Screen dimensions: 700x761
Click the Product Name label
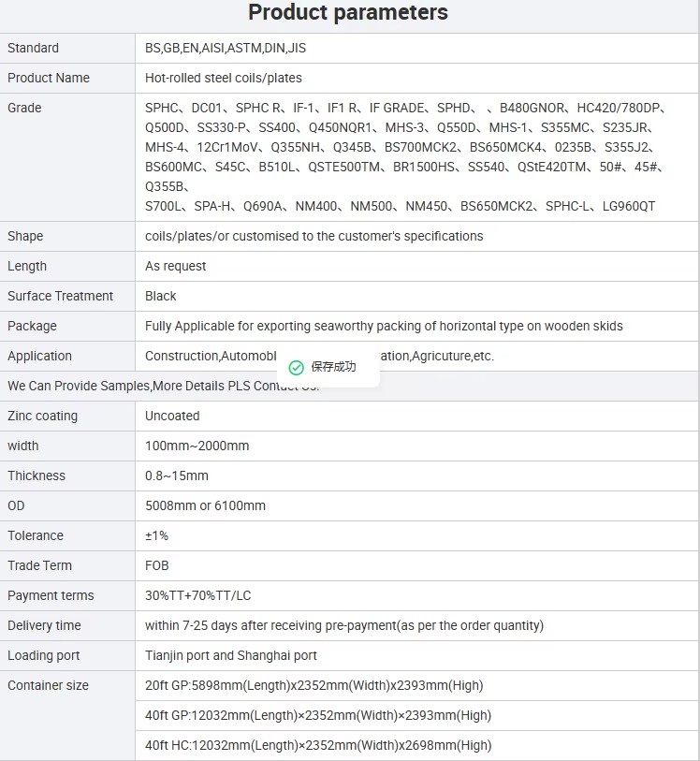click(49, 78)
